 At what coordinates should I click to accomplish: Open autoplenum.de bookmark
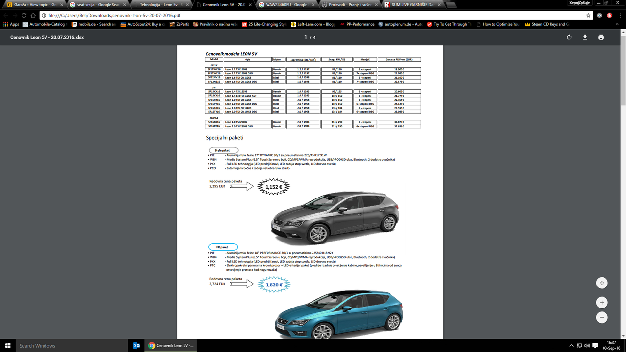pyautogui.click(x=401, y=24)
